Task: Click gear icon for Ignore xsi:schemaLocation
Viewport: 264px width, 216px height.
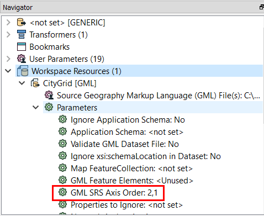Action: (62, 156)
